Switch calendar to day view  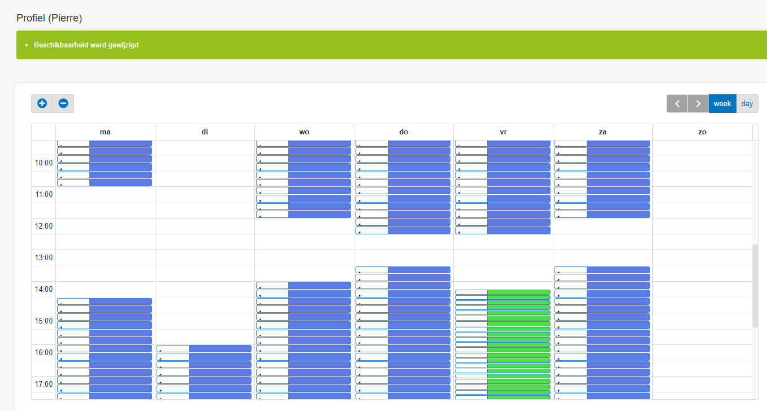coord(747,104)
